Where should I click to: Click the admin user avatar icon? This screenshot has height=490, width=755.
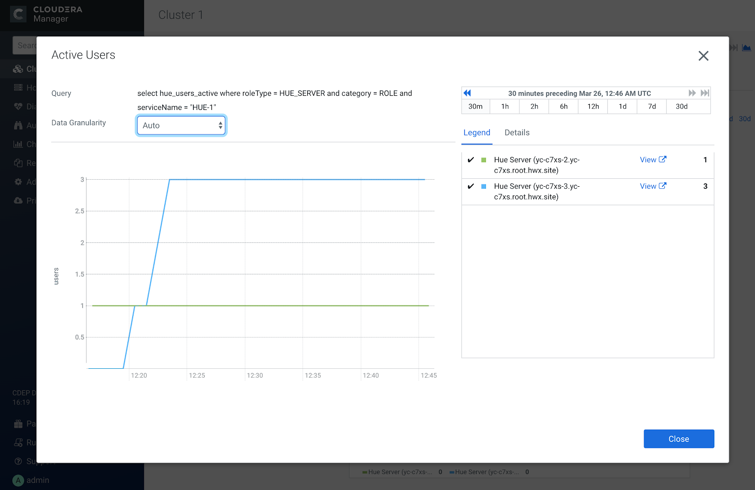point(18,480)
